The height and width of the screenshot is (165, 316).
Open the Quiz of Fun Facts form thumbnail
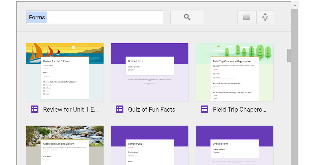150,72
